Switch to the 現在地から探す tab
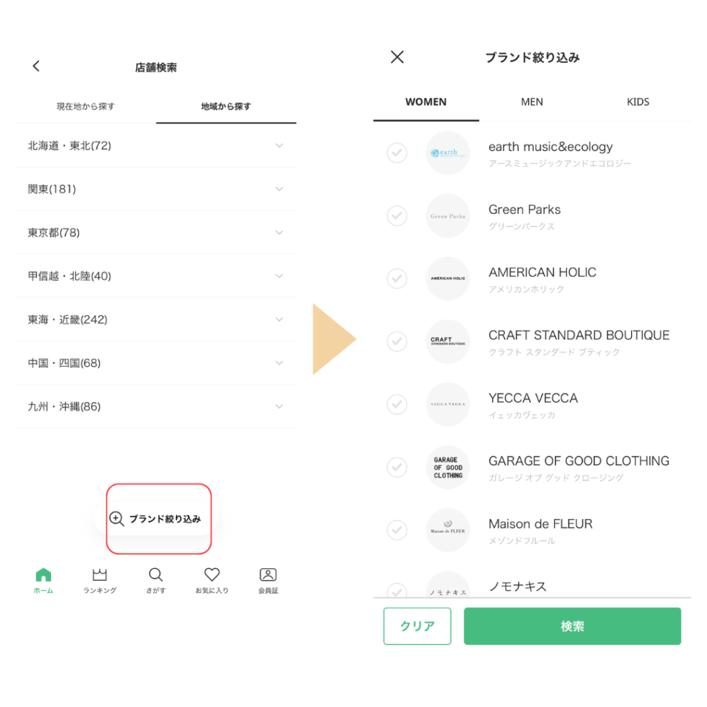This screenshot has height=707, width=707. (x=86, y=106)
